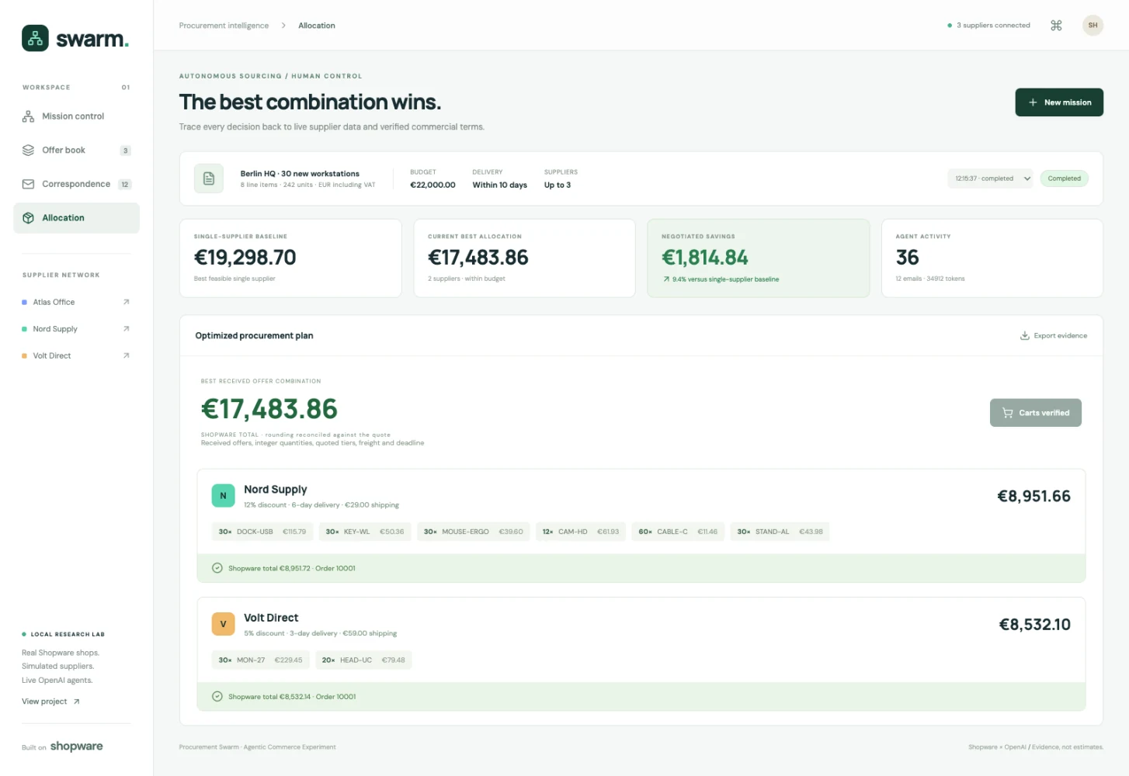Viewport: 1129px width, 776px height.
Task: Click the Offer book layers icon
Action: tap(28, 151)
